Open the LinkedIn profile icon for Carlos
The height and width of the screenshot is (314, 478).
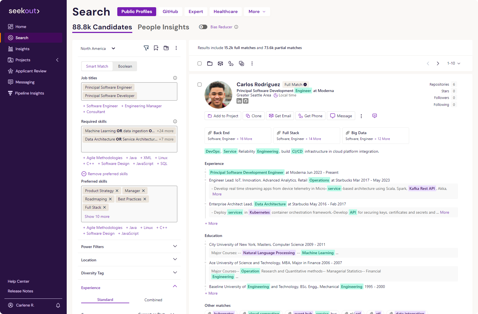[x=239, y=101]
